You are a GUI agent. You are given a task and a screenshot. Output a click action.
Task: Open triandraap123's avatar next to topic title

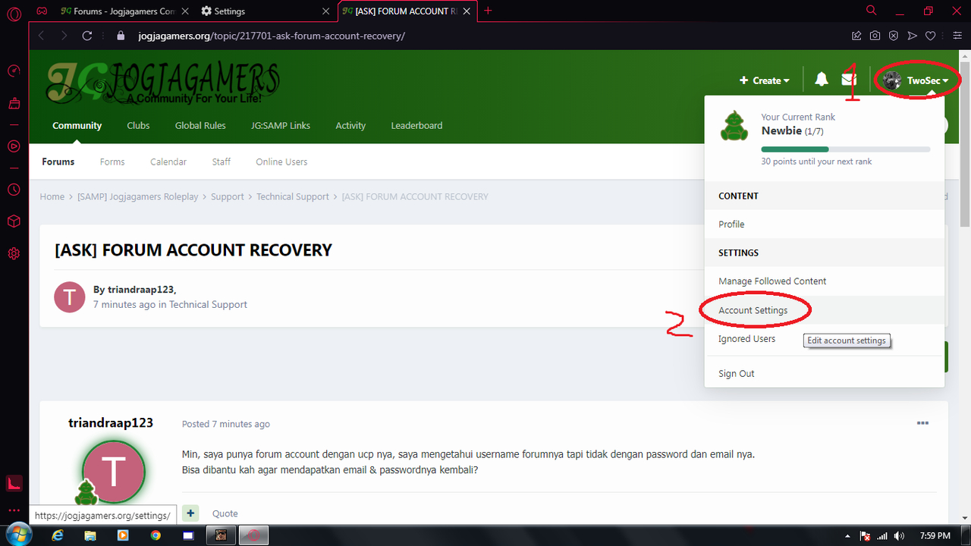[x=70, y=297]
